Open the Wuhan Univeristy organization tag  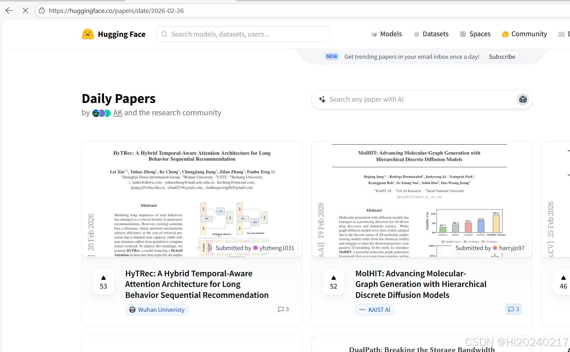157,310
